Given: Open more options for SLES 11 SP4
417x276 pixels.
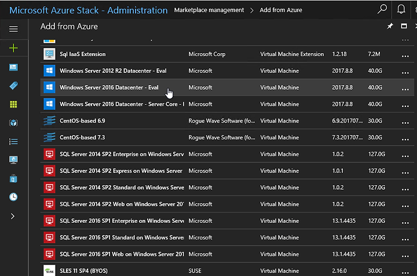Looking at the screenshot, I should coord(405,273).
